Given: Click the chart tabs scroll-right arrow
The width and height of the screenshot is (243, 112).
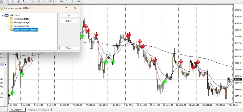Looking at the screenshot, I should coord(241,110).
